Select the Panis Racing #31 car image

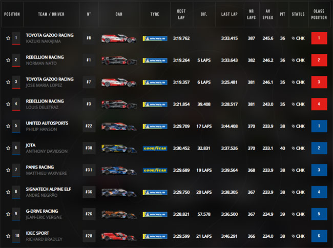click(119, 171)
